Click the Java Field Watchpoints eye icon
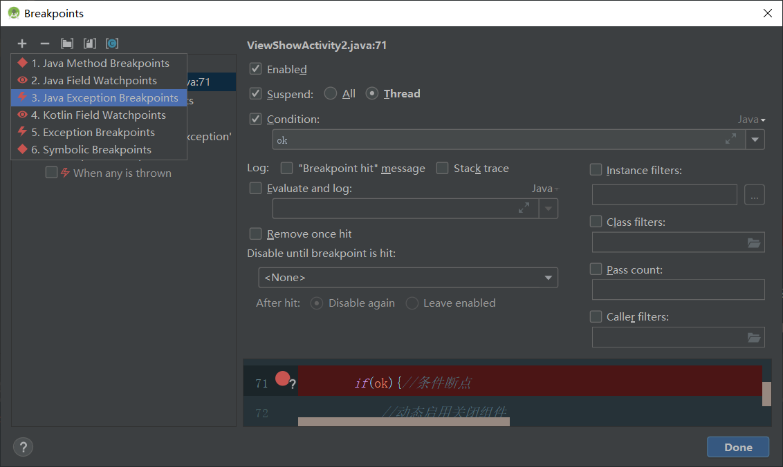This screenshot has height=467, width=783. click(22, 80)
